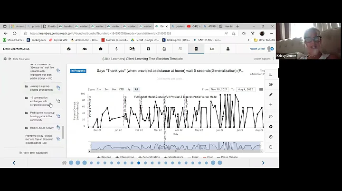Viewport: 342px width, 191px height.
Task: Expand 'Joining in a group seating arrangement' folder
Action: pyautogui.click(x=27, y=87)
